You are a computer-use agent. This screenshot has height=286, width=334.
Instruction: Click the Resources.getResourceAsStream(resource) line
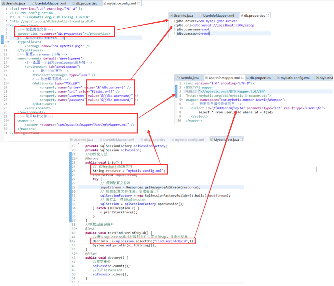[x=151, y=188]
